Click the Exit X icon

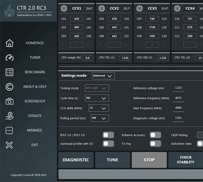click(9, 145)
